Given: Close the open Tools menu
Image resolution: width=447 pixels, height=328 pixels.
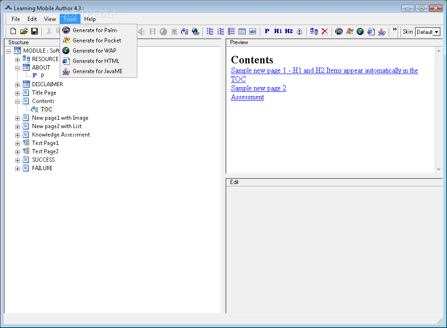Looking at the screenshot, I should tap(70, 19).
